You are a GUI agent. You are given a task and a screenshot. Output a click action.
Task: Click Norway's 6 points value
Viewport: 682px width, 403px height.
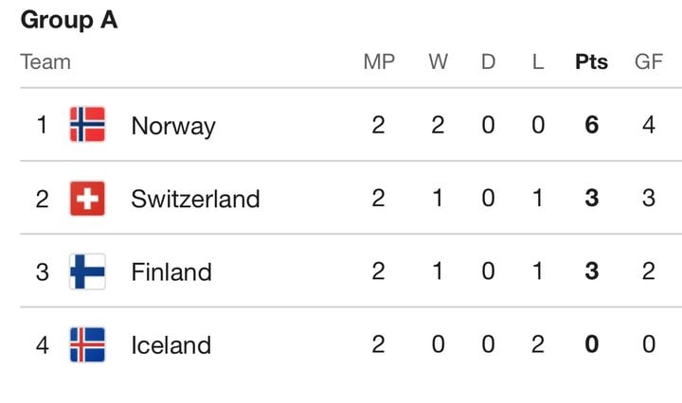pos(591,125)
